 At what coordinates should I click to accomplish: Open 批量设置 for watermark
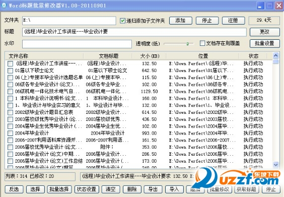[264, 43]
